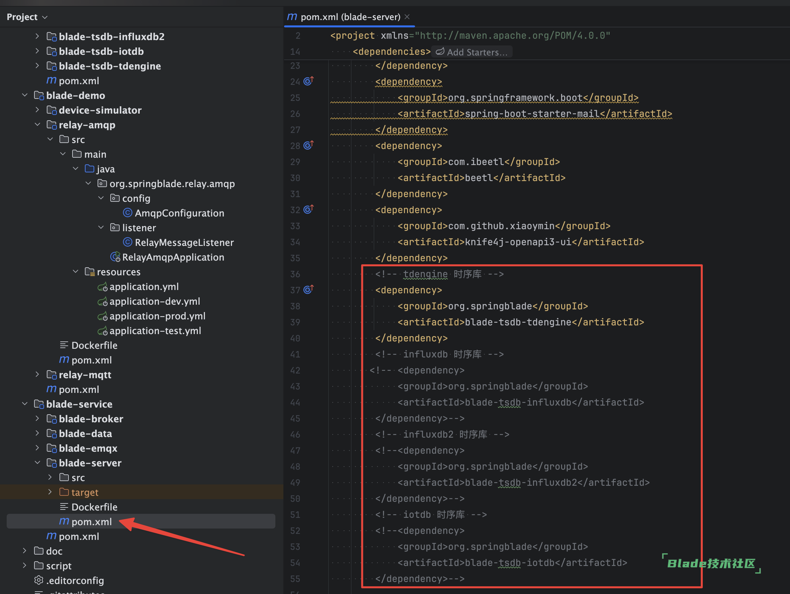Screen dimensions: 790x594
Task: Click the sticky project xmlns header line
Action: tap(470, 35)
